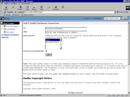Screen dimensions: 130x97
Task: Click the Ricerca personal toolbar button
Action: (x=16, y=15)
